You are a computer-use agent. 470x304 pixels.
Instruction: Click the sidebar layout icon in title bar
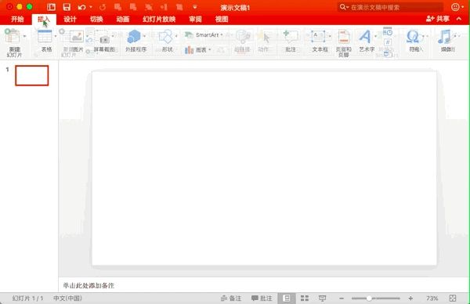[51, 7]
